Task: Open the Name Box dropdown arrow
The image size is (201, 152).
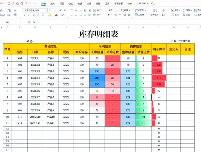Action: coord(20,22)
